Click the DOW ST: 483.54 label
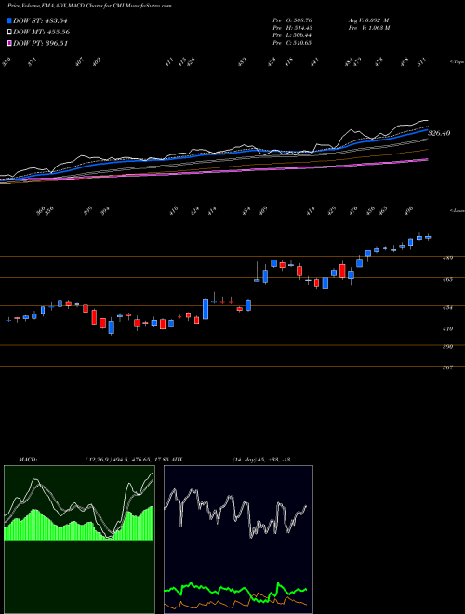The width and height of the screenshot is (465, 614). [x=41, y=21]
